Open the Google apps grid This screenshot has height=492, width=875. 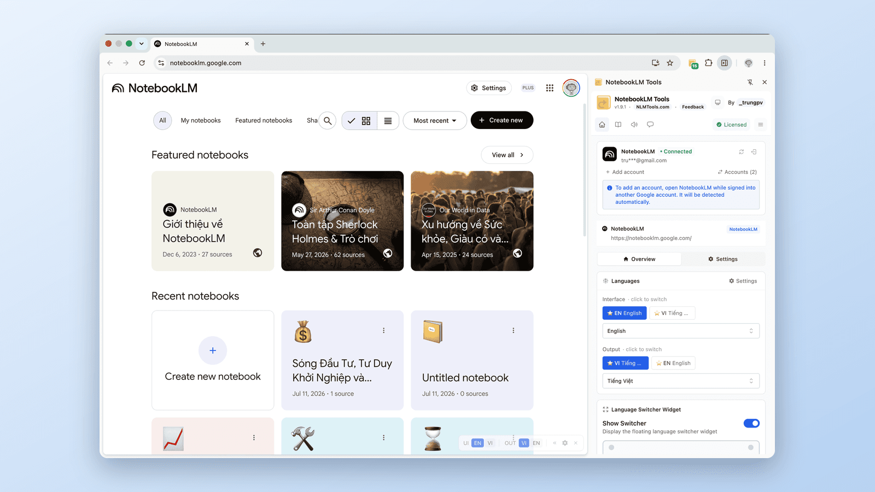[x=550, y=88]
